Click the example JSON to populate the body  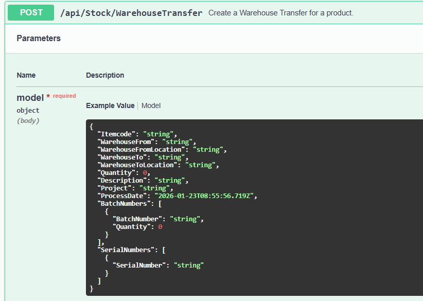pyautogui.click(x=206, y=206)
